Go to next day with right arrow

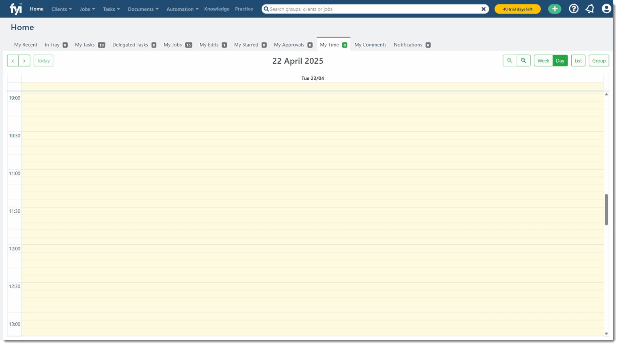pos(24,61)
